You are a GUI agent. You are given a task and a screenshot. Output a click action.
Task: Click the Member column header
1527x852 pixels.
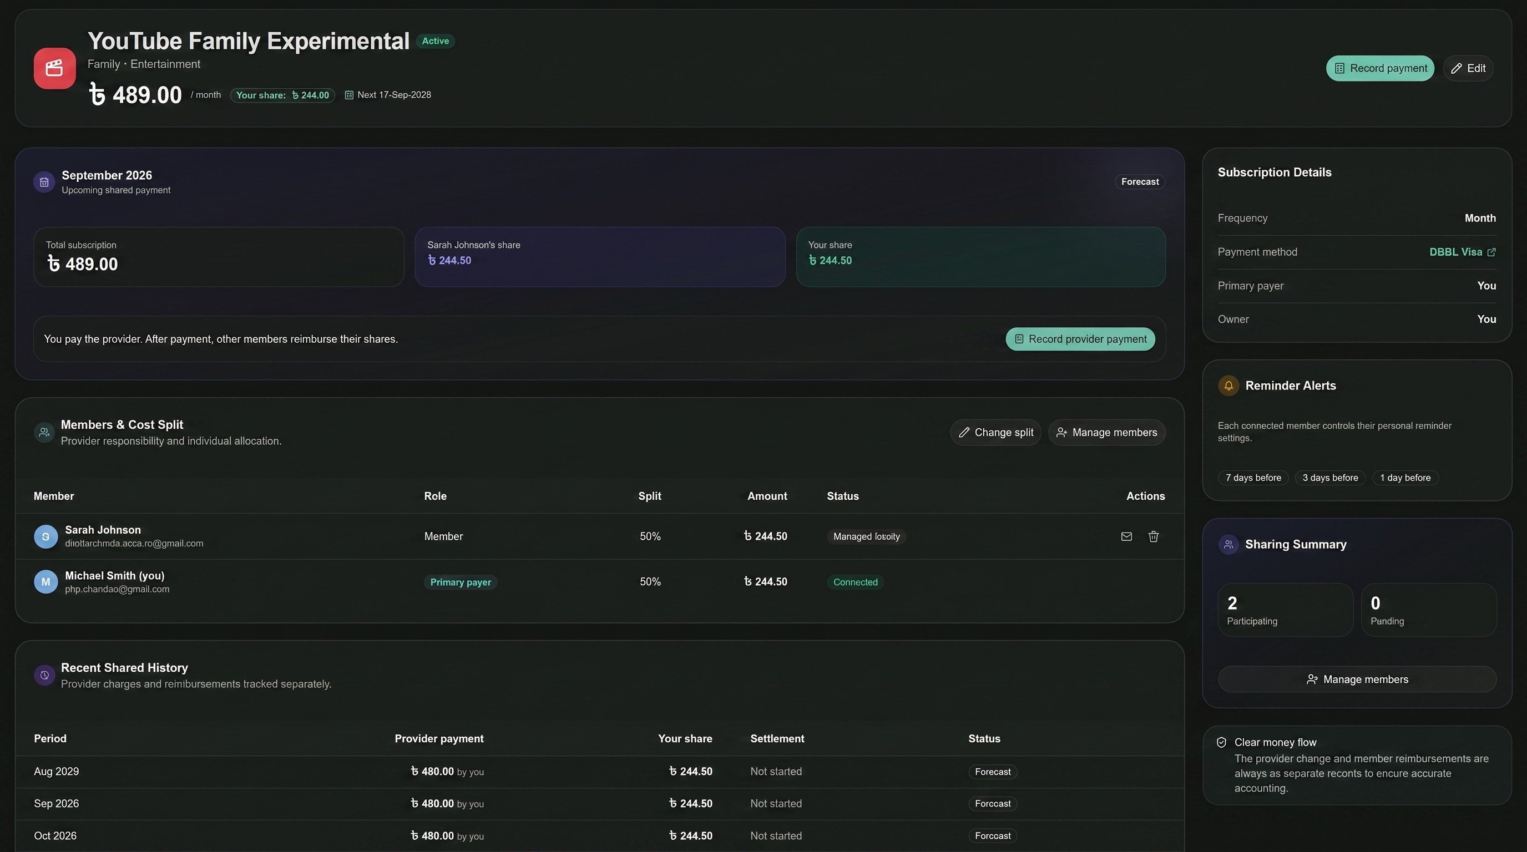point(54,496)
